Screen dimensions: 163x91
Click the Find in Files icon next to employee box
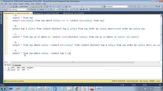coord(104,7)
